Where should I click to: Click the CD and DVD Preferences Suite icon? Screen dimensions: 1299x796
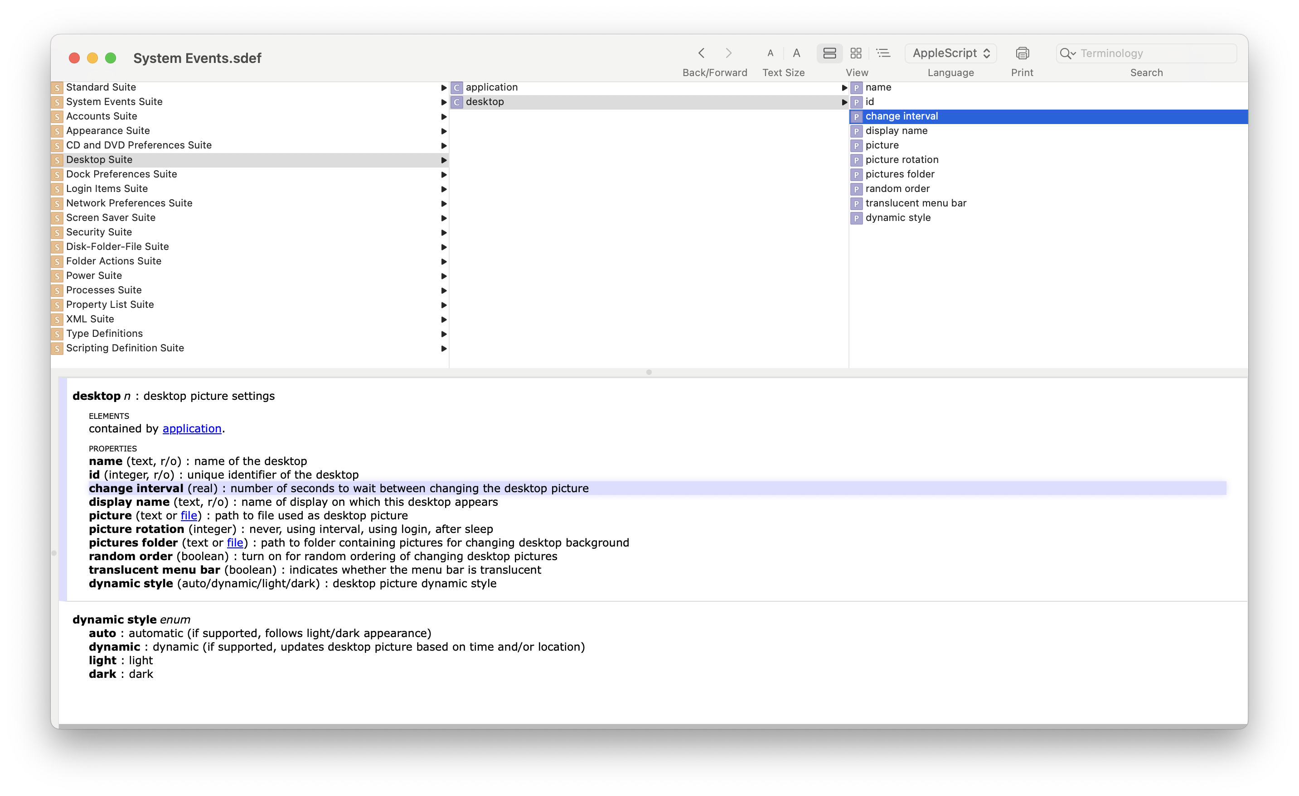(58, 145)
